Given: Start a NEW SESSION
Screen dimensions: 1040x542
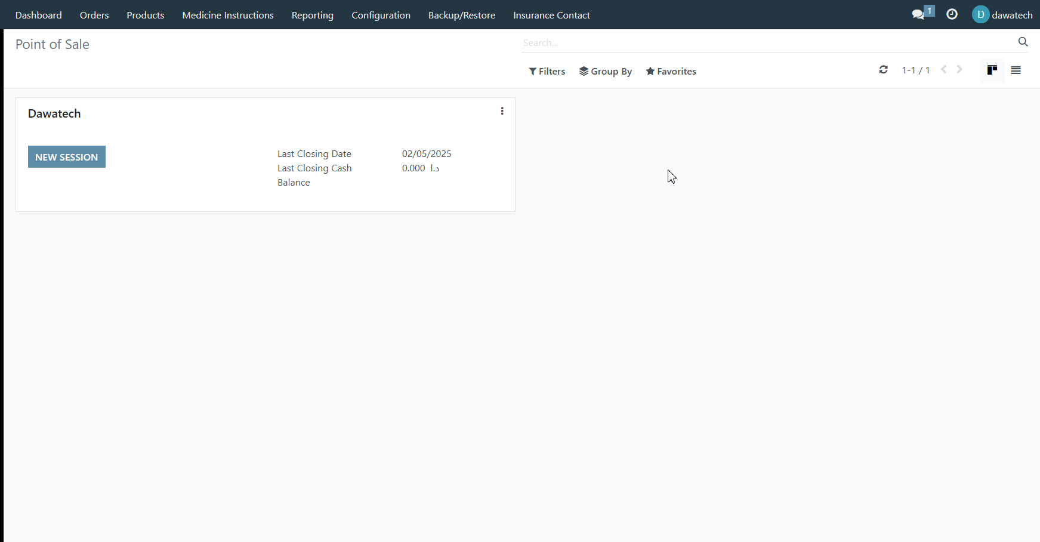Looking at the screenshot, I should click(x=67, y=157).
